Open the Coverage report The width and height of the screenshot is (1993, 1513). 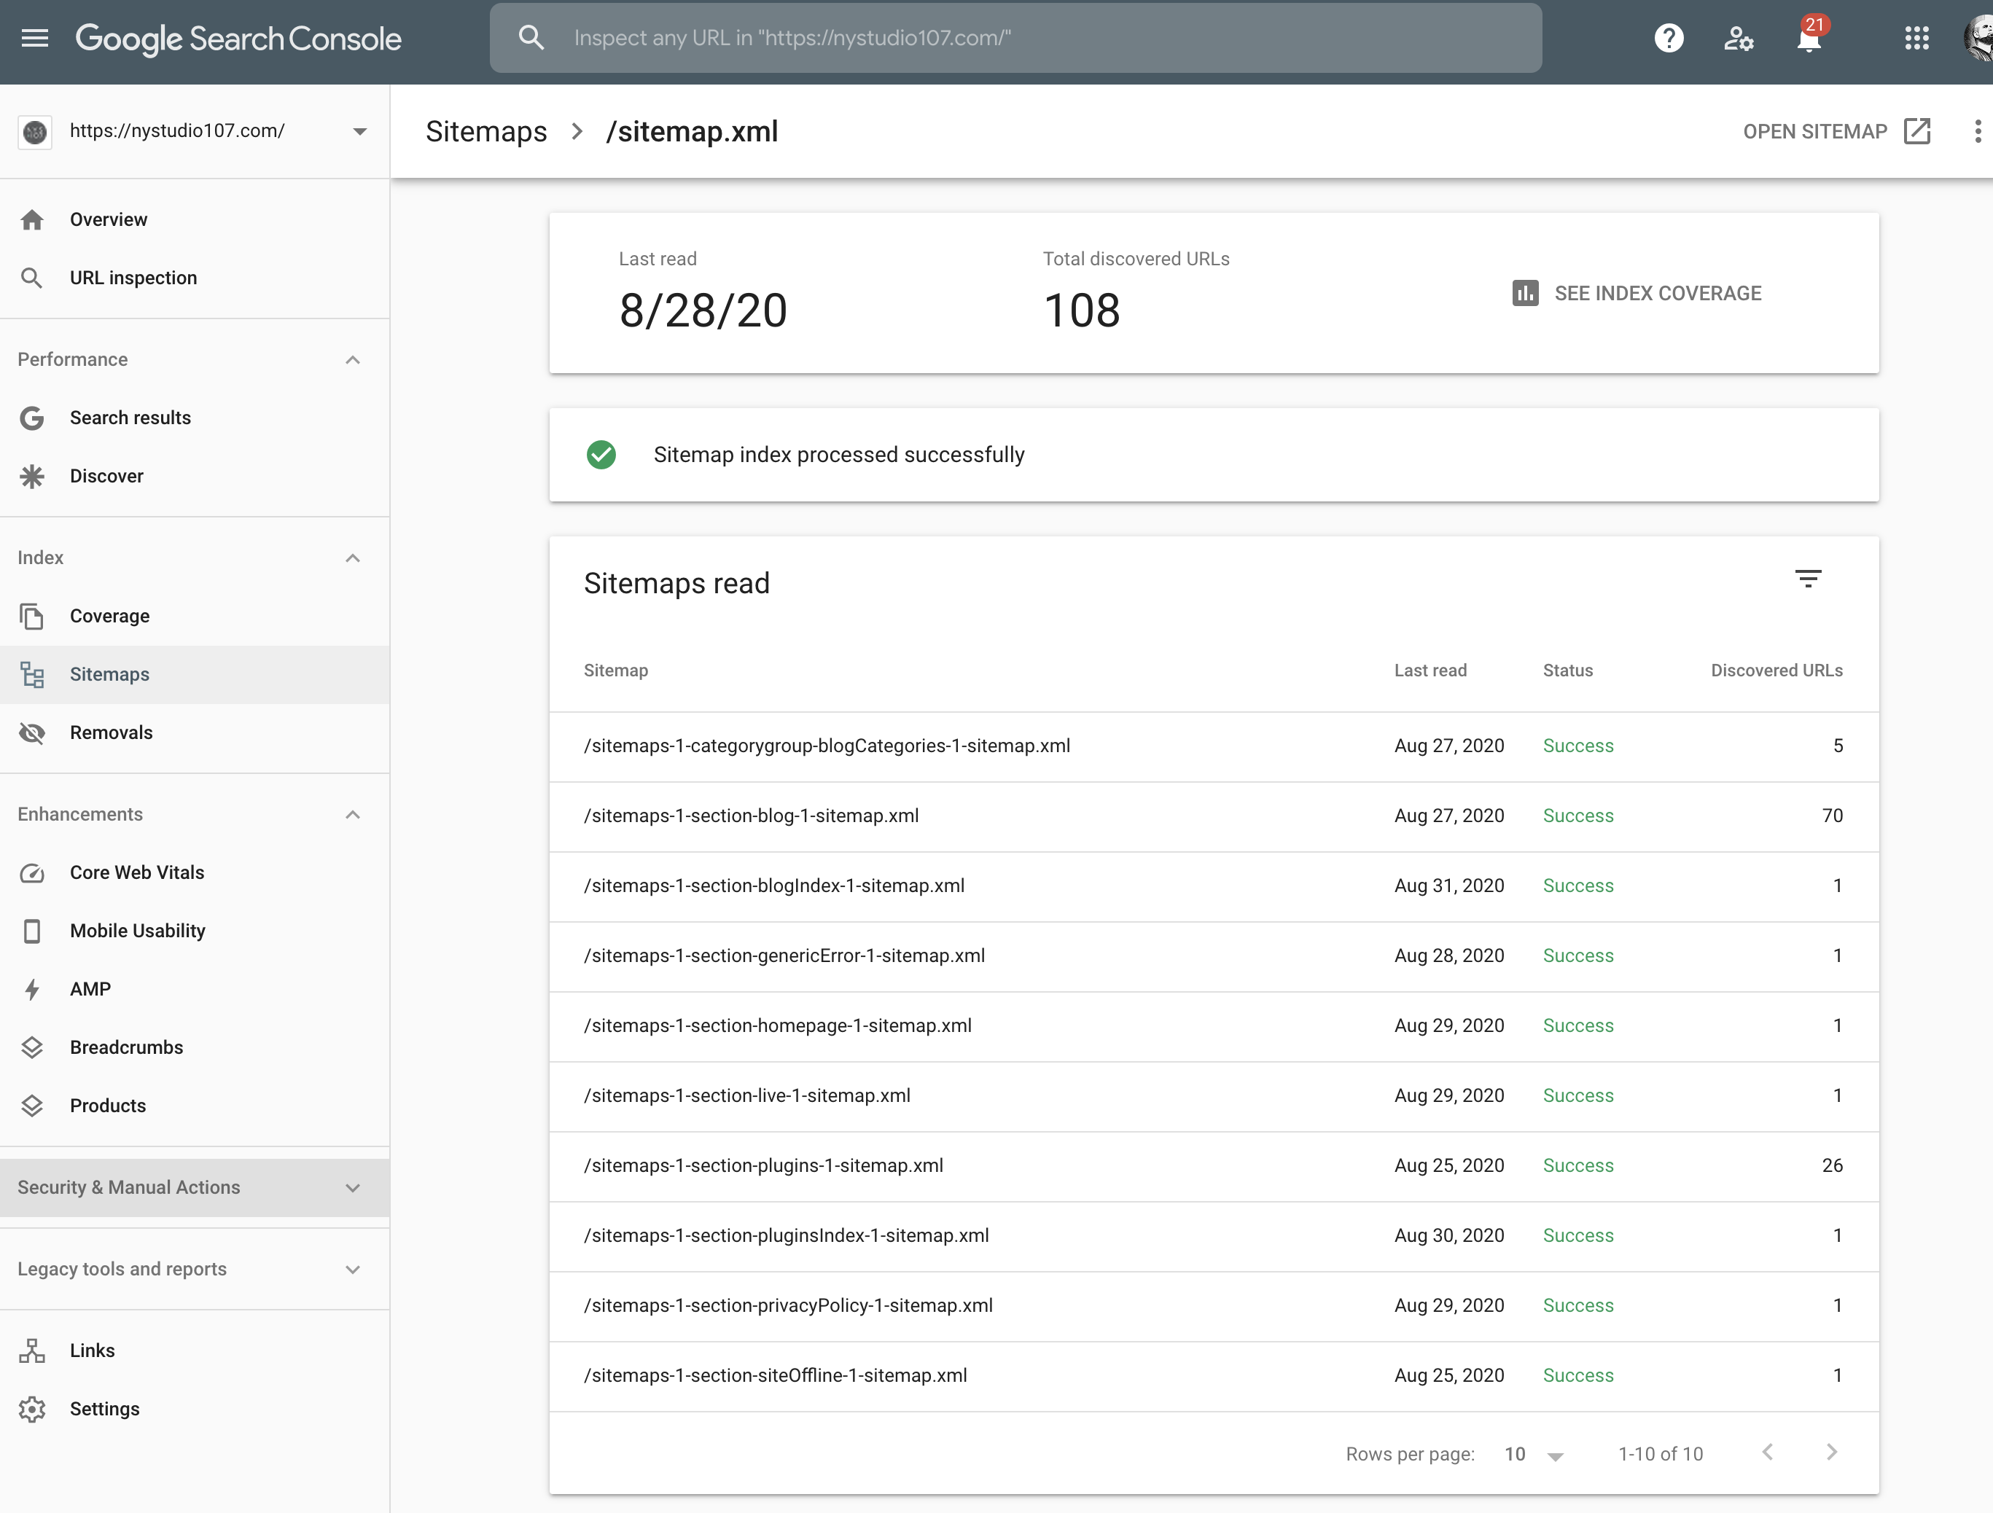point(110,616)
